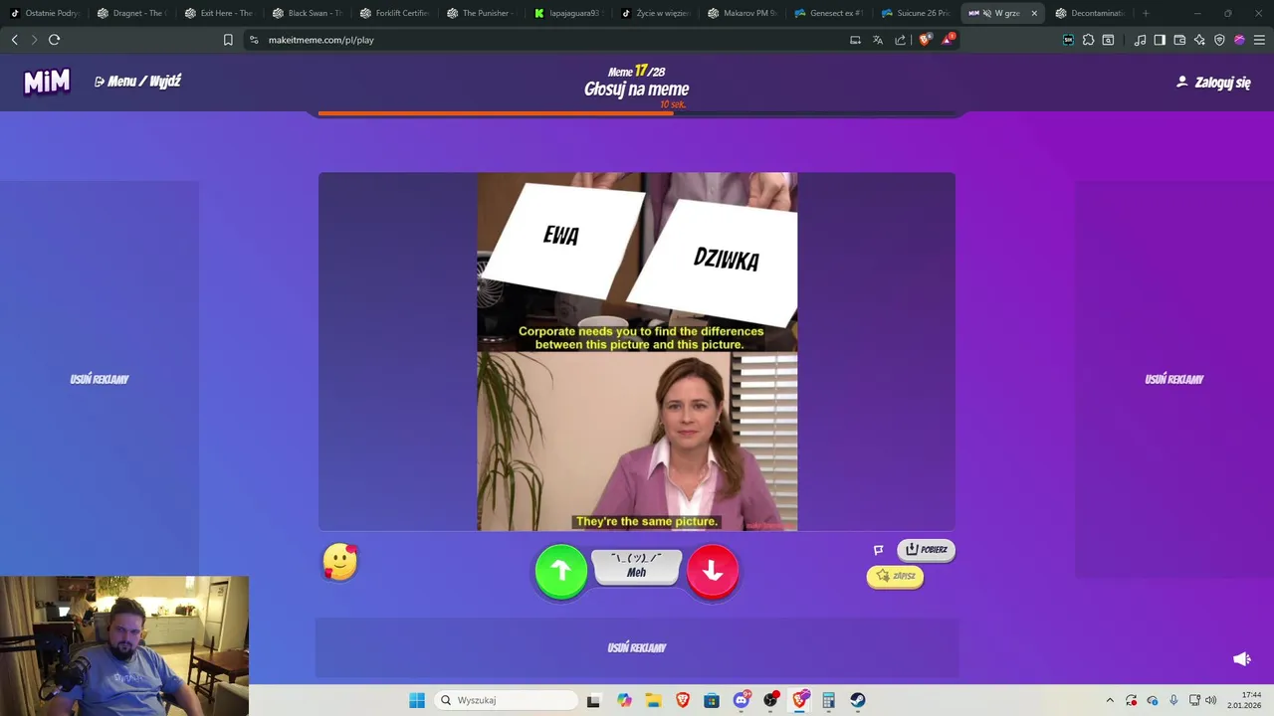1274x716 pixels.
Task: Click Usuń reklamy below vote buttons
Action: pyautogui.click(x=637, y=647)
